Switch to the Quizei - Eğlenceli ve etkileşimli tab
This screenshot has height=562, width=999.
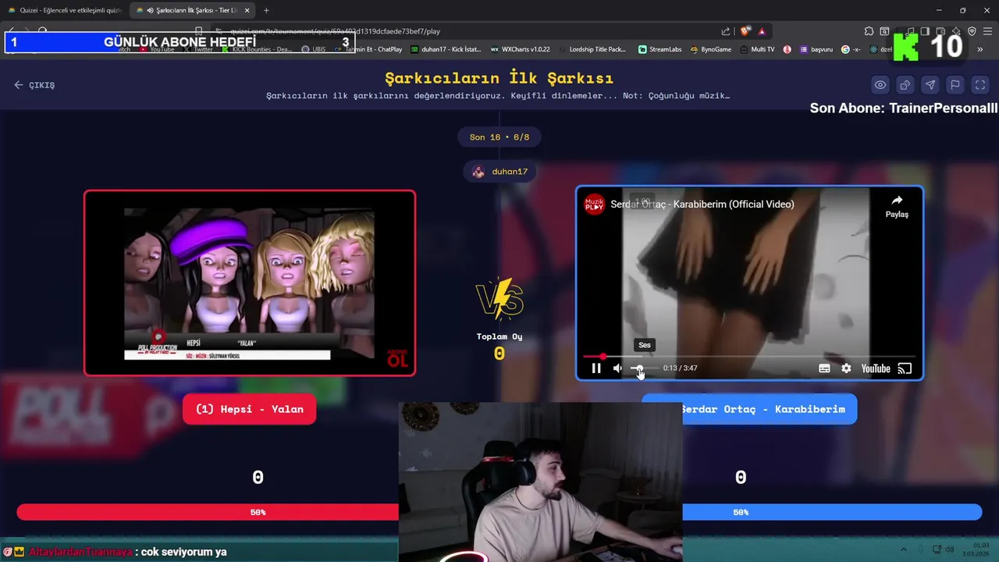(x=66, y=10)
